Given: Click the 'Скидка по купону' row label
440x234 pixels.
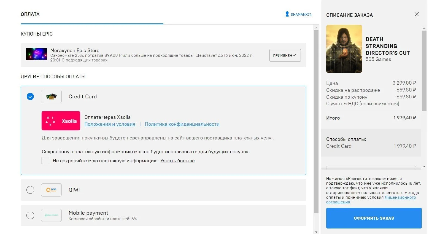Looking at the screenshot, I should [x=347, y=97].
